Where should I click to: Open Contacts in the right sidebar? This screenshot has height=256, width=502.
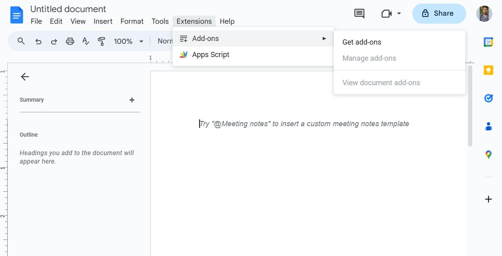488,126
